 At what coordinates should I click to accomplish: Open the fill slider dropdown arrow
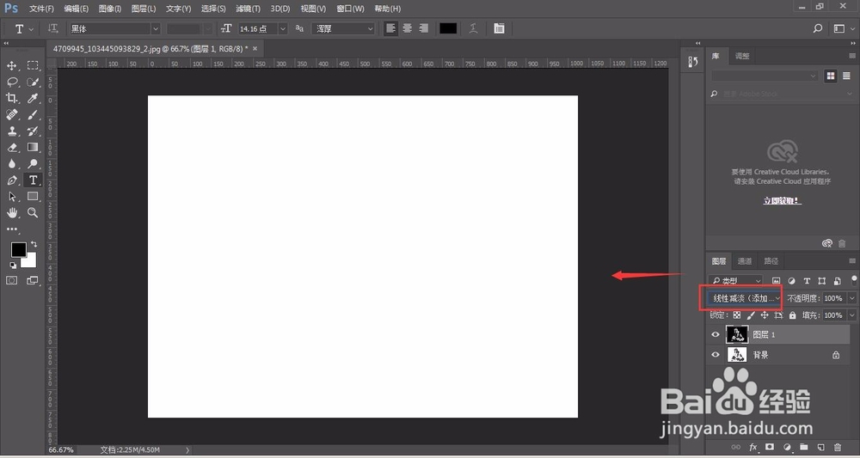[851, 315]
